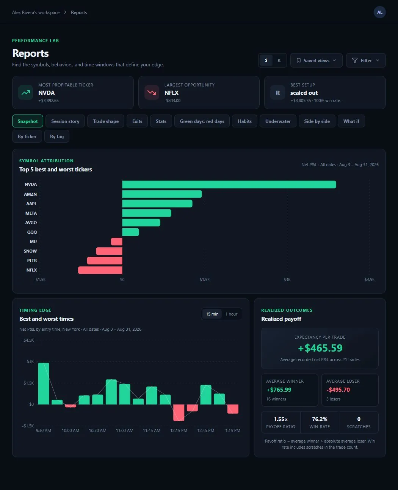The image size is (398, 490).
Task: Click the green trending-up icon beside NVDA
Action: (26, 93)
